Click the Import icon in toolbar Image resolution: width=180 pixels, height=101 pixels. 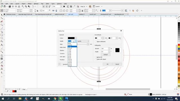[x=44, y=6]
